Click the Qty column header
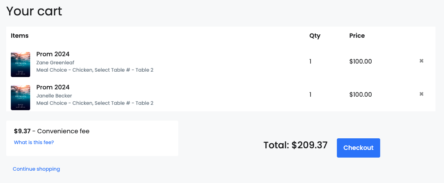The height and width of the screenshot is (183, 444). [x=315, y=36]
